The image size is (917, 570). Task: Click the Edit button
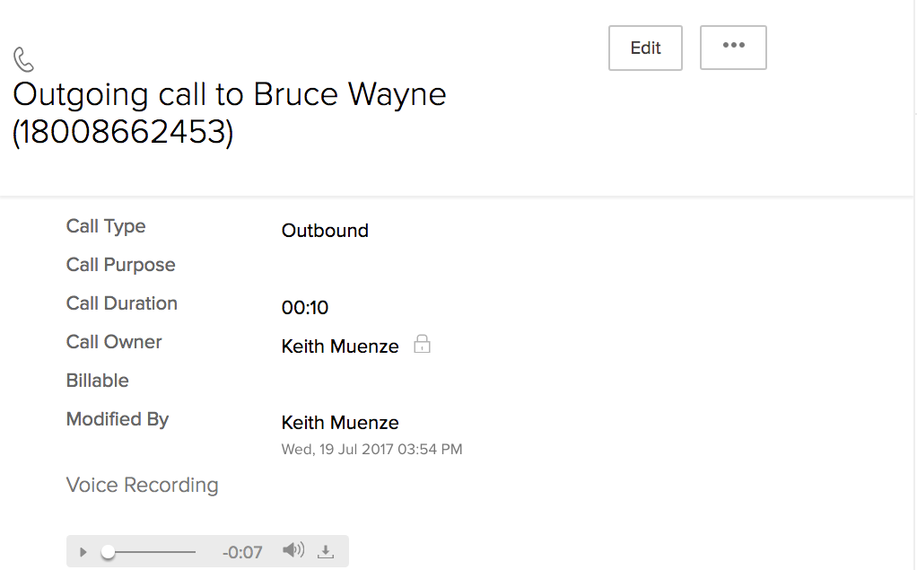[x=645, y=48]
